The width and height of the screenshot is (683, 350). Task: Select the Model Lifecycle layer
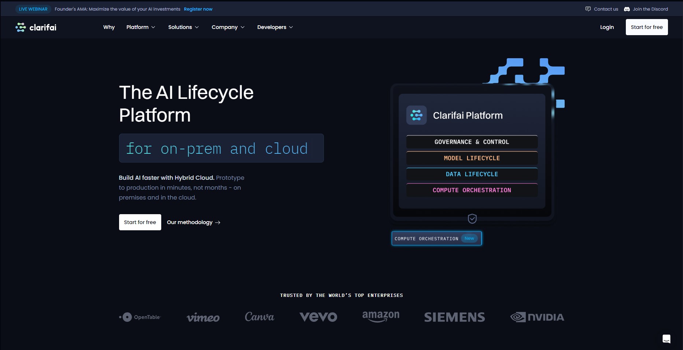[x=472, y=158]
